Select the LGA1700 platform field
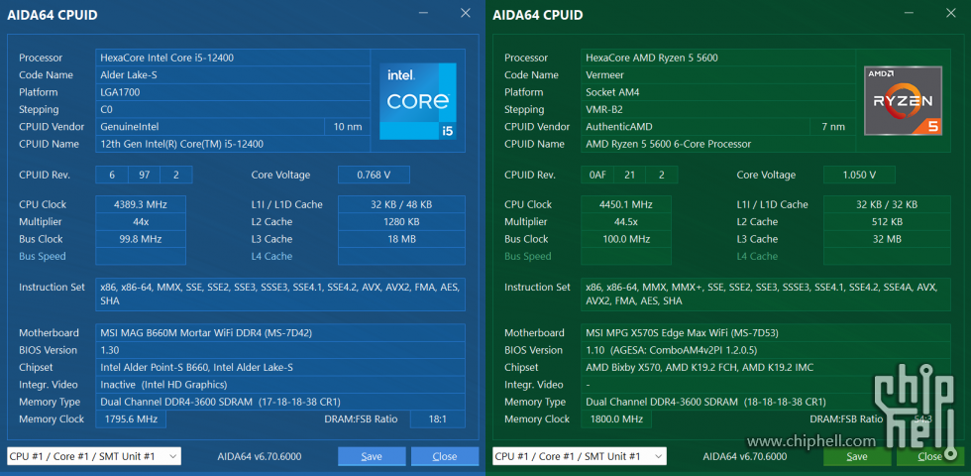The image size is (971, 476). (233, 92)
